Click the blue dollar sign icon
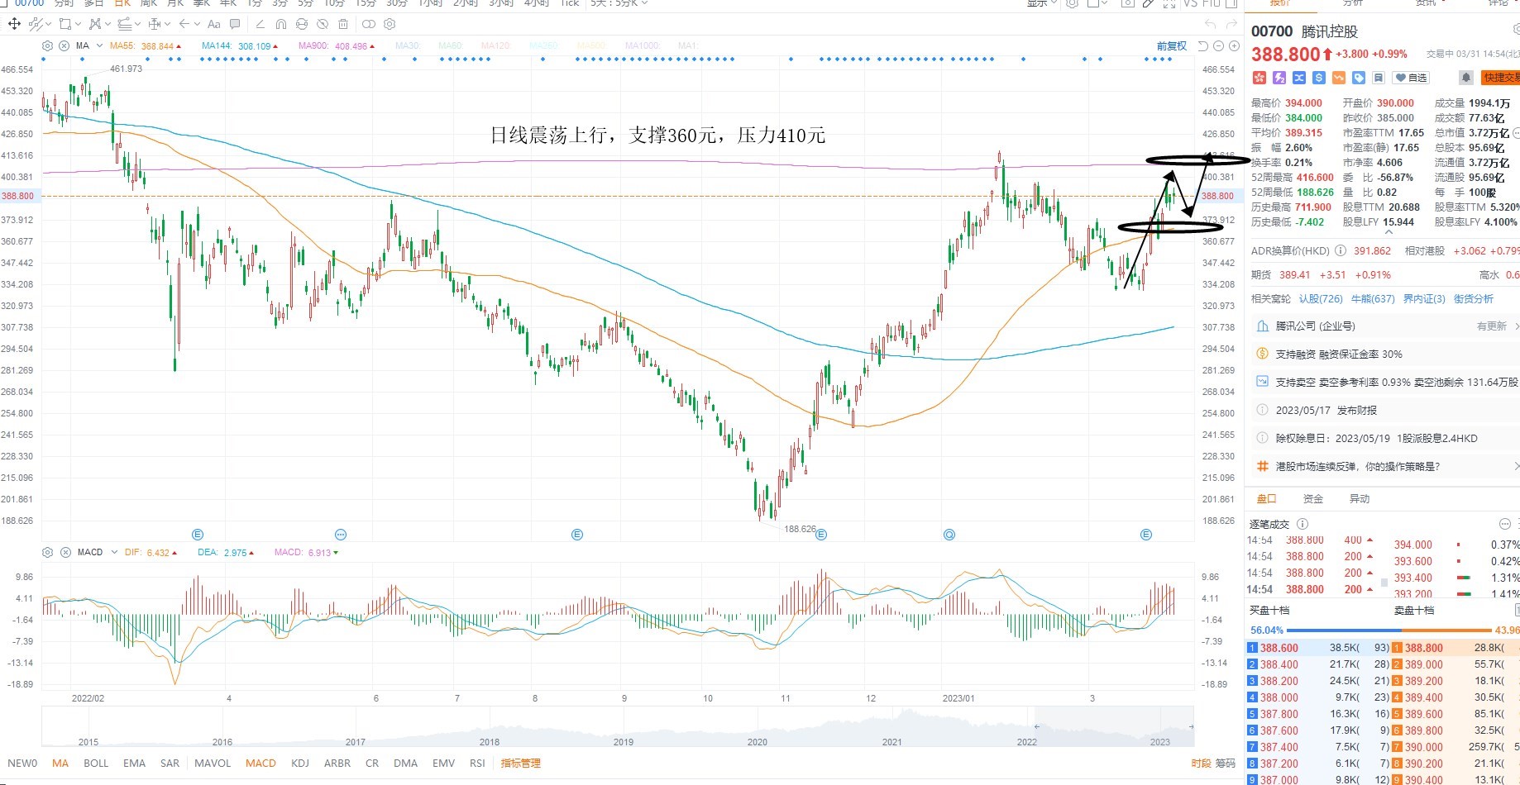The height and width of the screenshot is (785, 1520). coord(1319,78)
